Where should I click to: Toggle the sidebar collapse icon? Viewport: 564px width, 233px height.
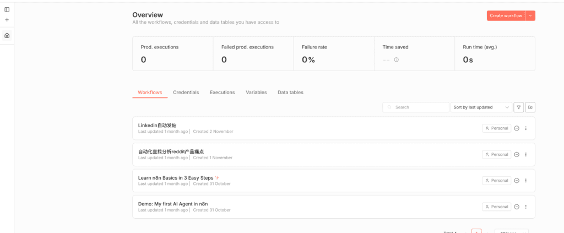pyautogui.click(x=7, y=9)
